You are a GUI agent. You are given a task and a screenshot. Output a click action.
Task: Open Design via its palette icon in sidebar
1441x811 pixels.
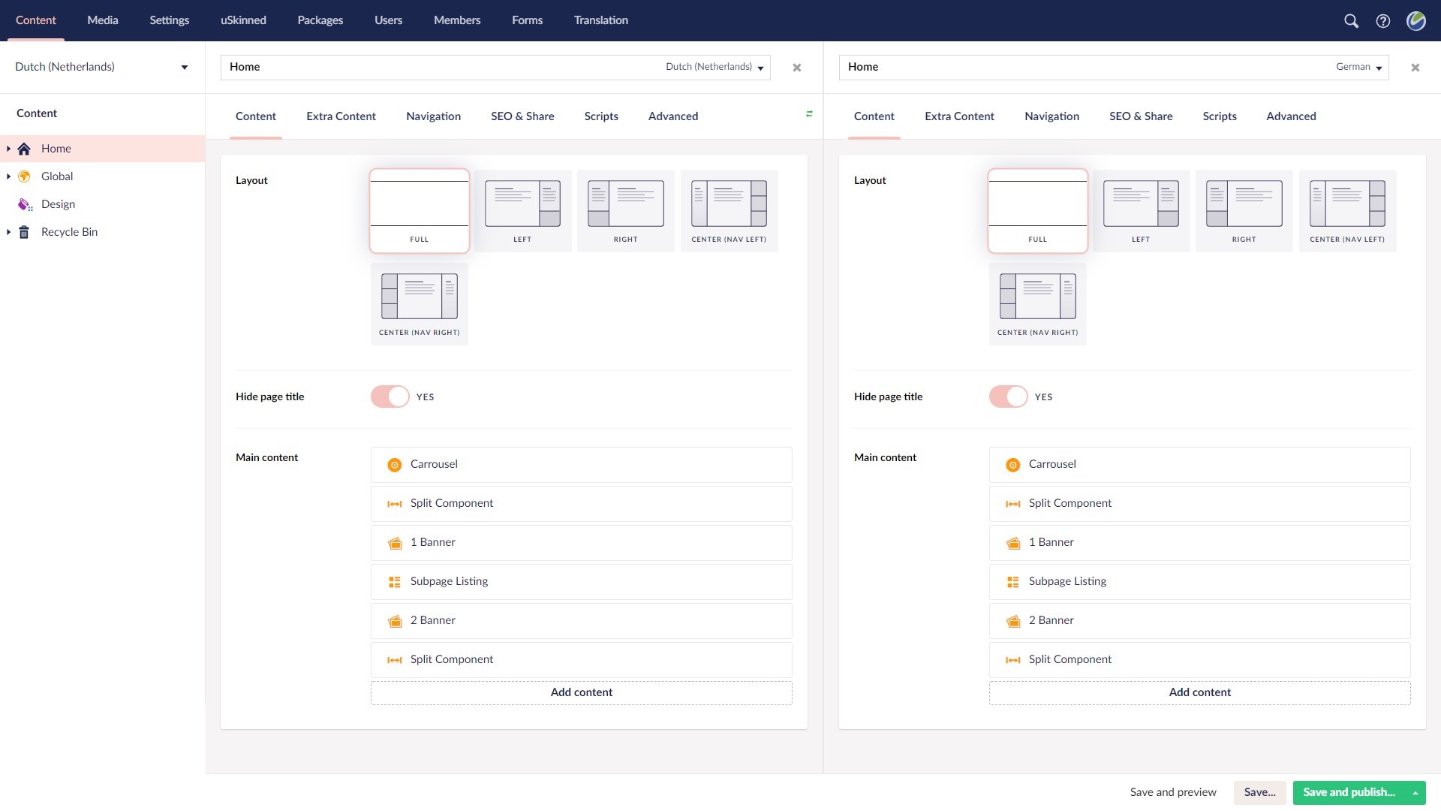(23, 204)
